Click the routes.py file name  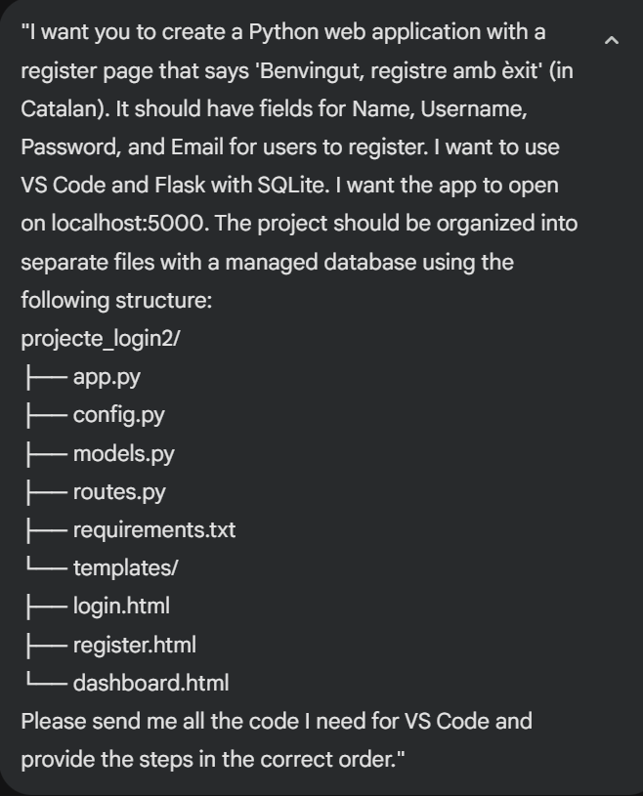(x=119, y=491)
